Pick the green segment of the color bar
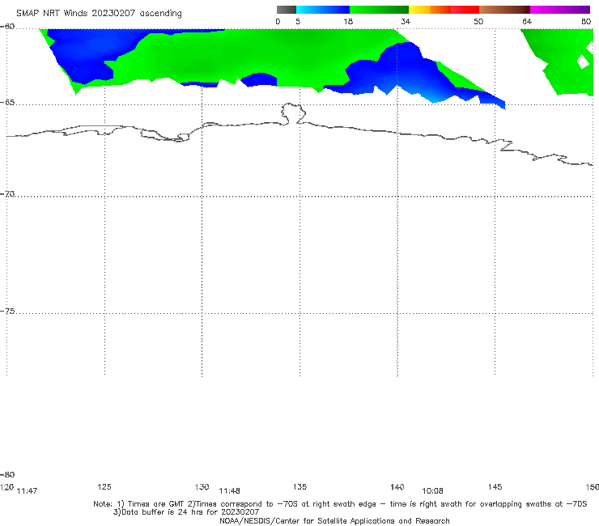Viewport: 599px width, 526px height. point(379,10)
